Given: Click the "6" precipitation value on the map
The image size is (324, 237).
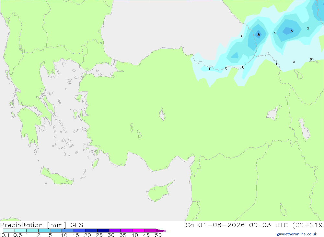Looking at the screenshot, I should pyautogui.click(x=292, y=31).
